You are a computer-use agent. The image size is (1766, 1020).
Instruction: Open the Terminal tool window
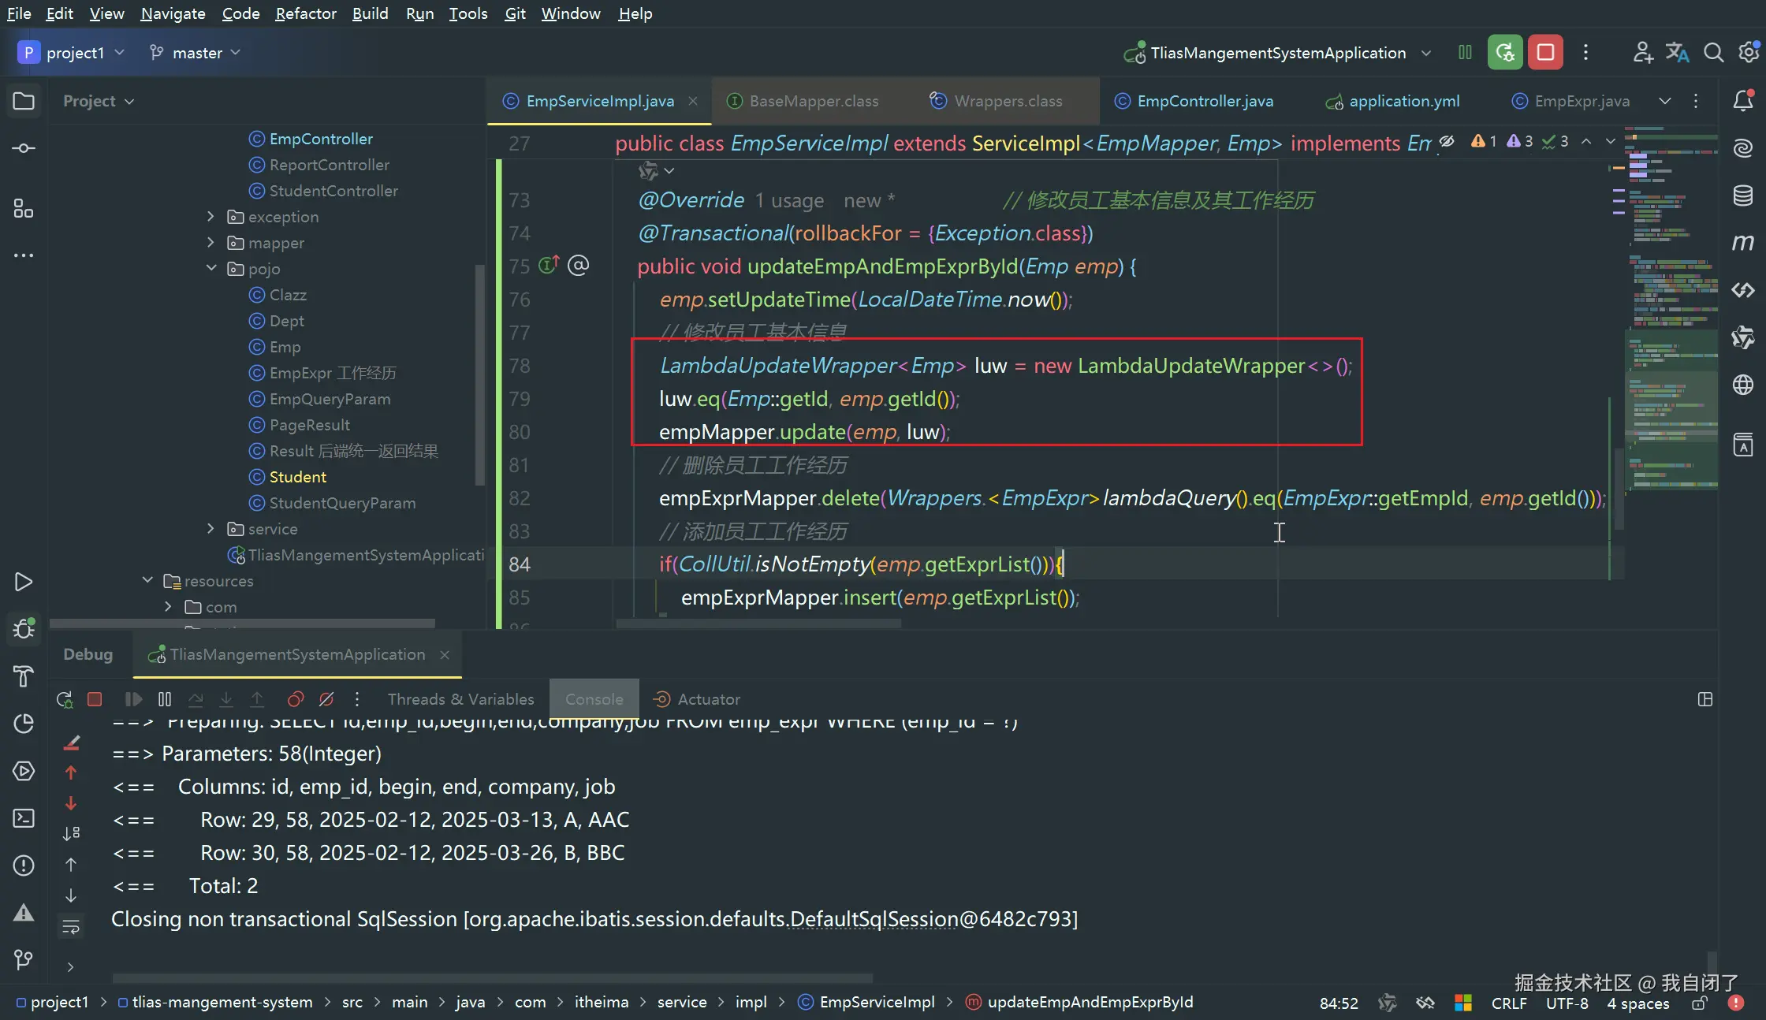pyautogui.click(x=24, y=818)
